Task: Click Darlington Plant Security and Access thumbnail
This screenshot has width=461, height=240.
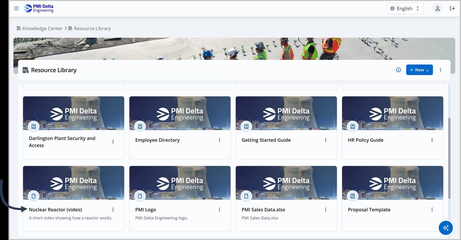Action: 73,113
